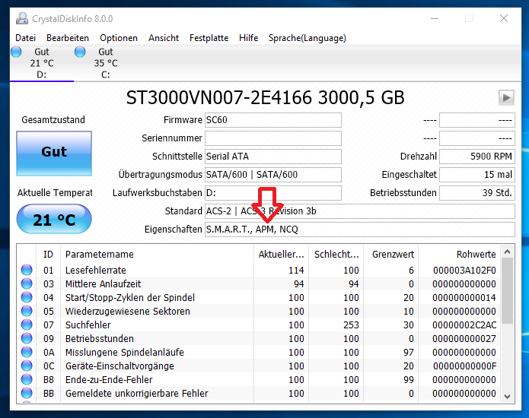Image resolution: width=529 pixels, height=418 pixels.
Task: Select the Lesefehlerrate parameter name
Action: pos(96,270)
